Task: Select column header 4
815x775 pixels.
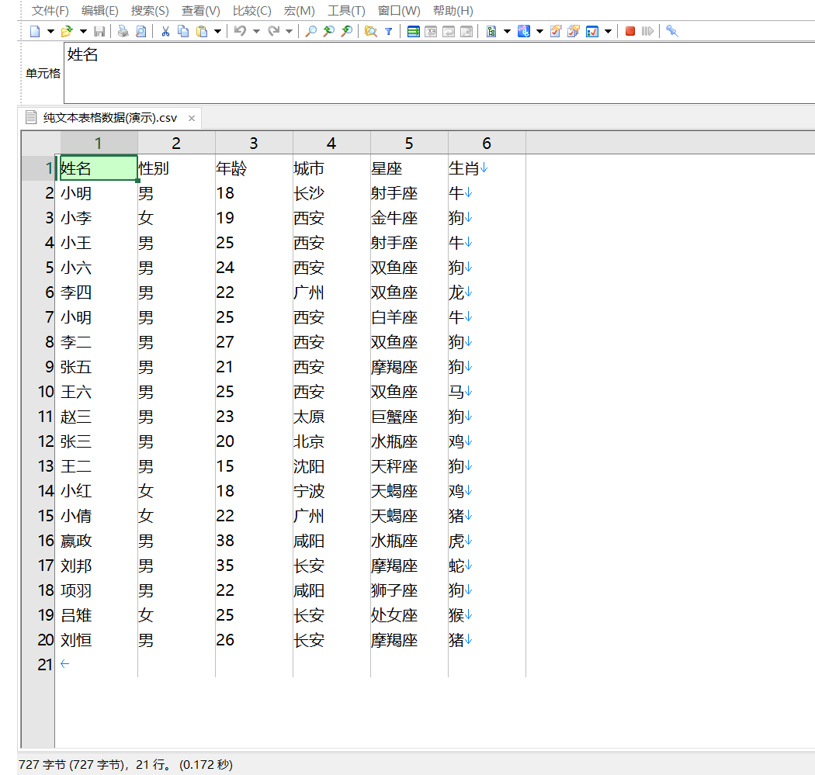Action: click(331, 143)
